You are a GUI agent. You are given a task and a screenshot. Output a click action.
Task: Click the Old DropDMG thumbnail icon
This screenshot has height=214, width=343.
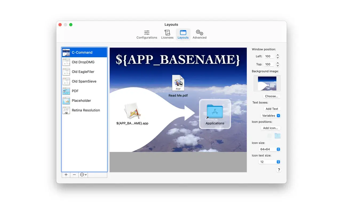66,62
